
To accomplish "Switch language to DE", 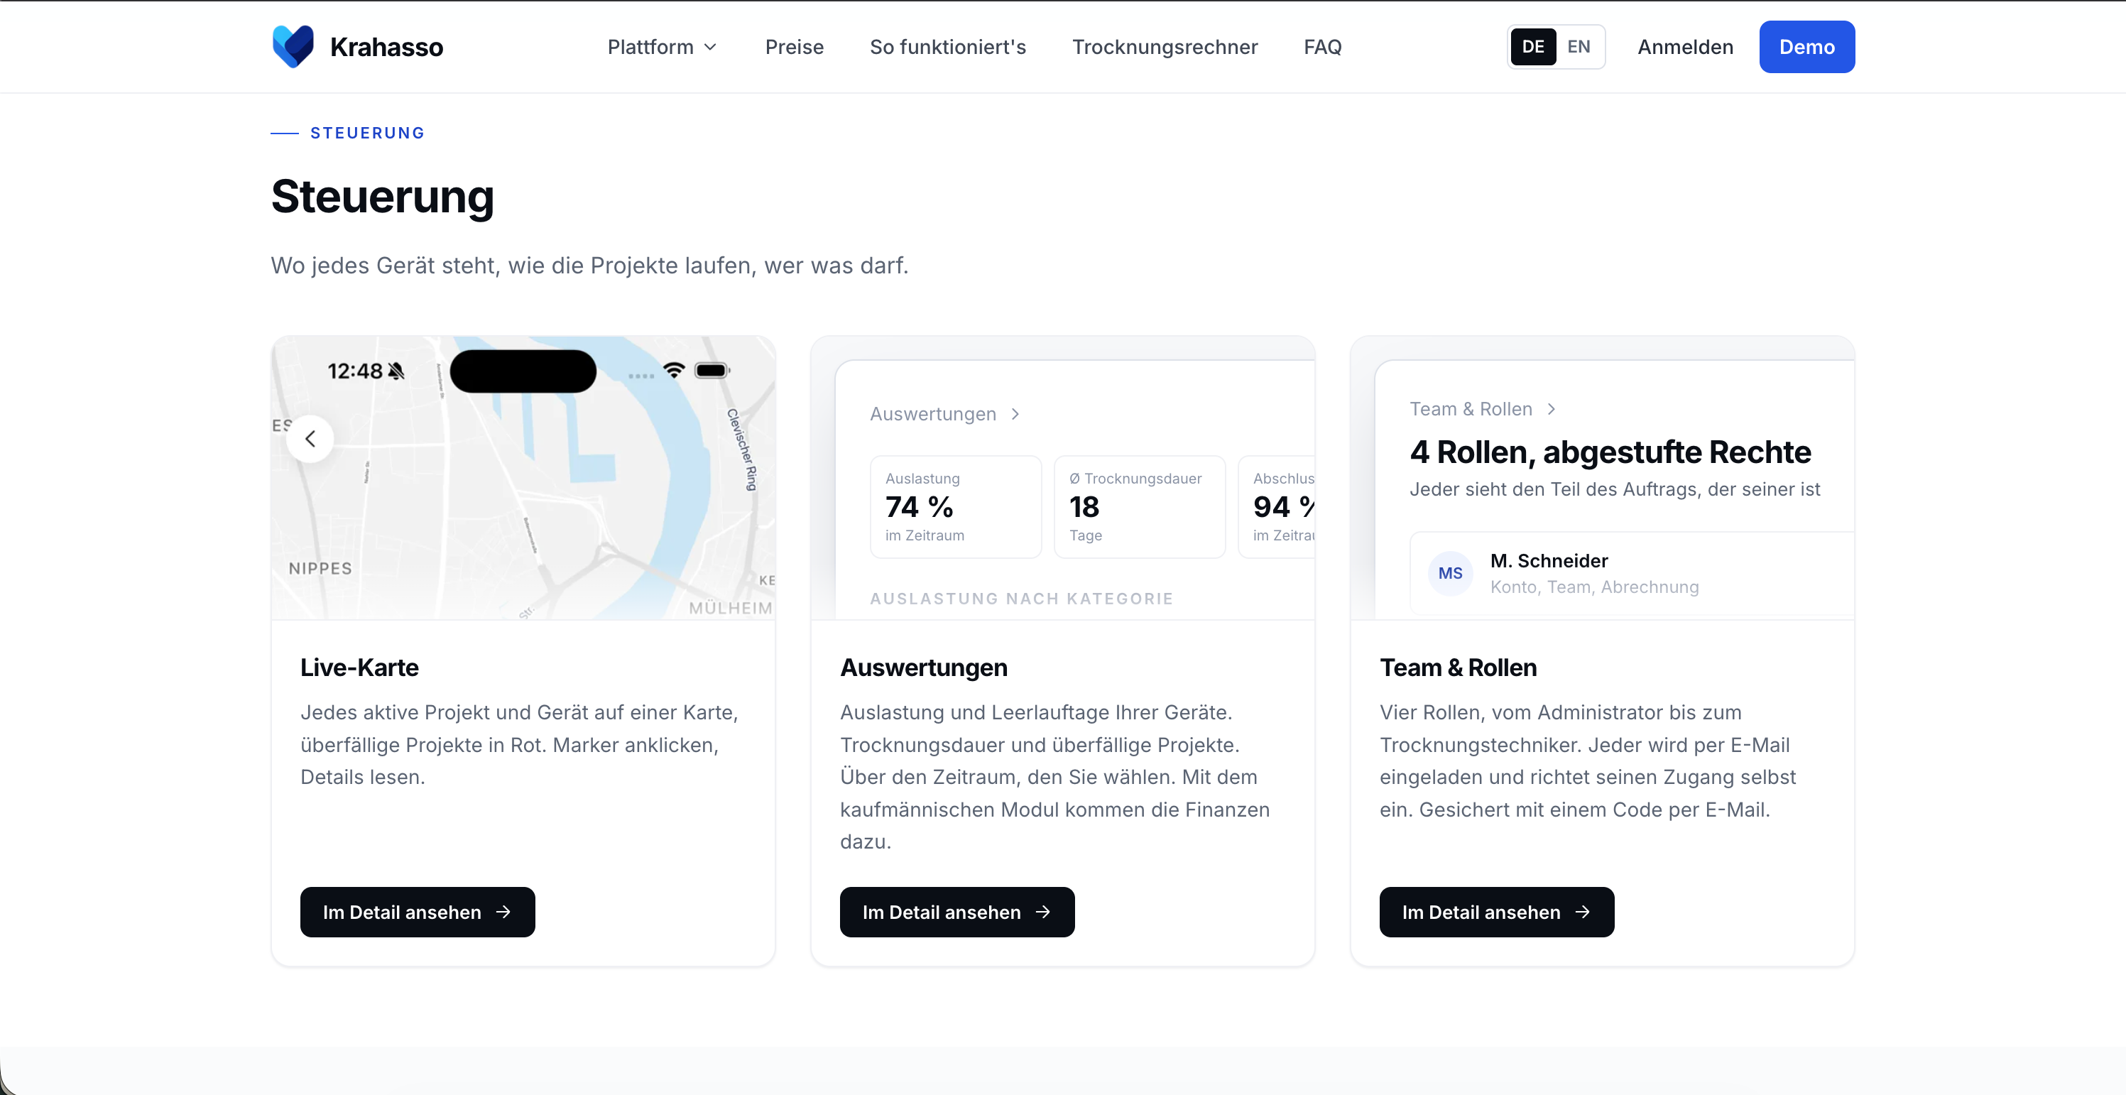I will click(1532, 47).
